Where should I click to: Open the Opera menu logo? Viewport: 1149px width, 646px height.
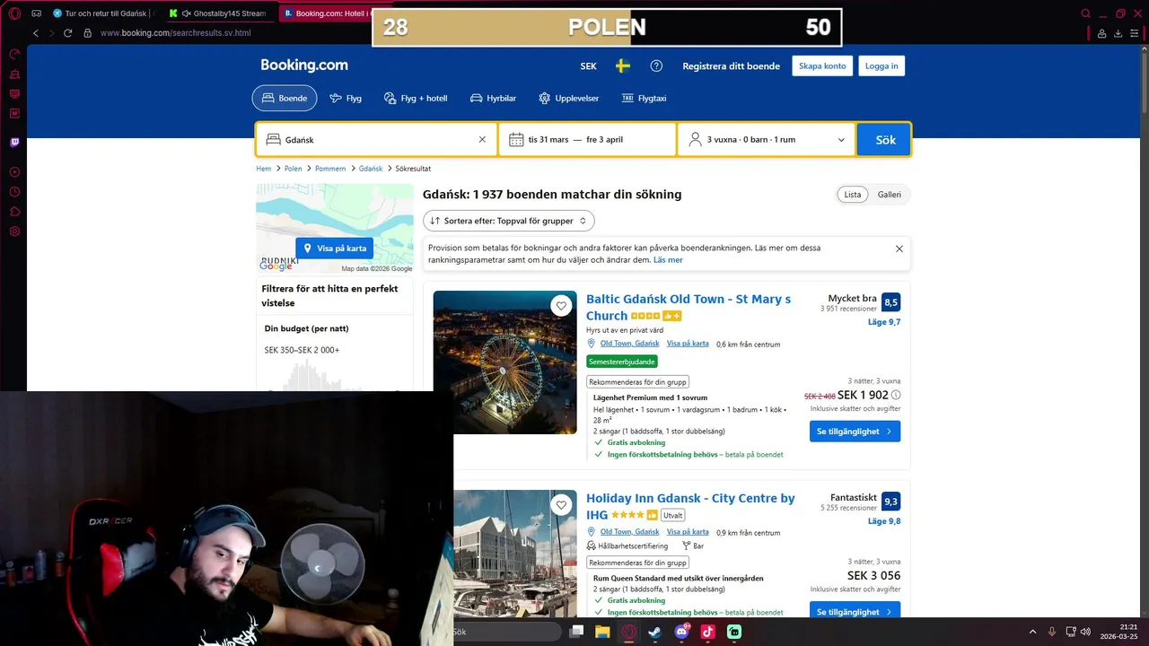14,13
